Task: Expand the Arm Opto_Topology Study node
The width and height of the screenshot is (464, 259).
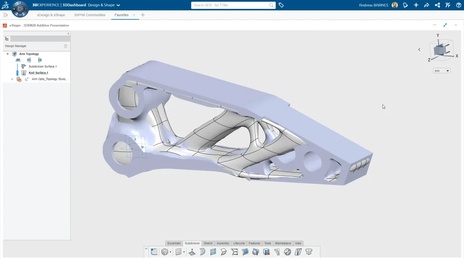Action: click(x=12, y=79)
